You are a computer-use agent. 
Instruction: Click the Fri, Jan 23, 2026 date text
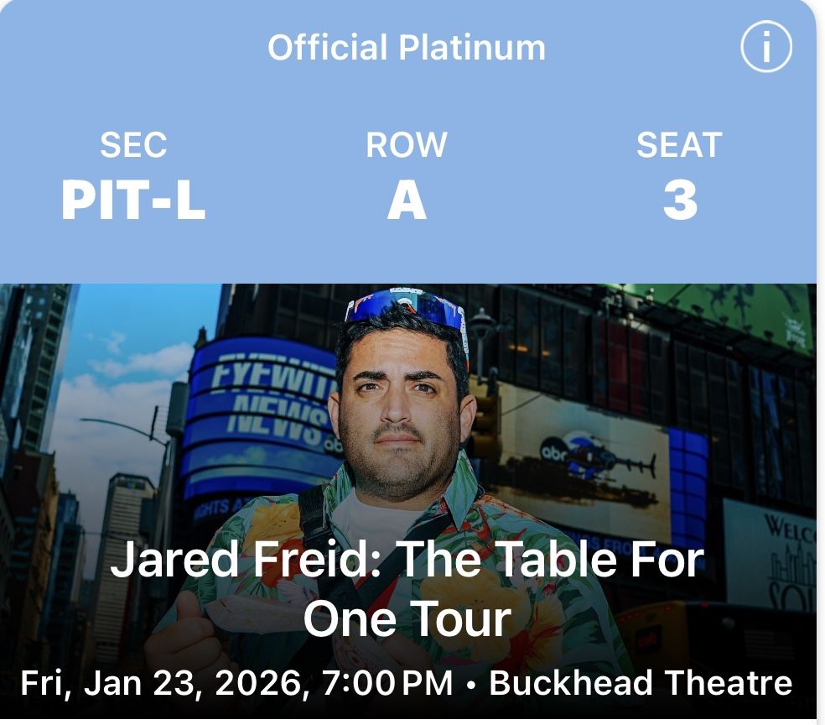[x=159, y=682]
